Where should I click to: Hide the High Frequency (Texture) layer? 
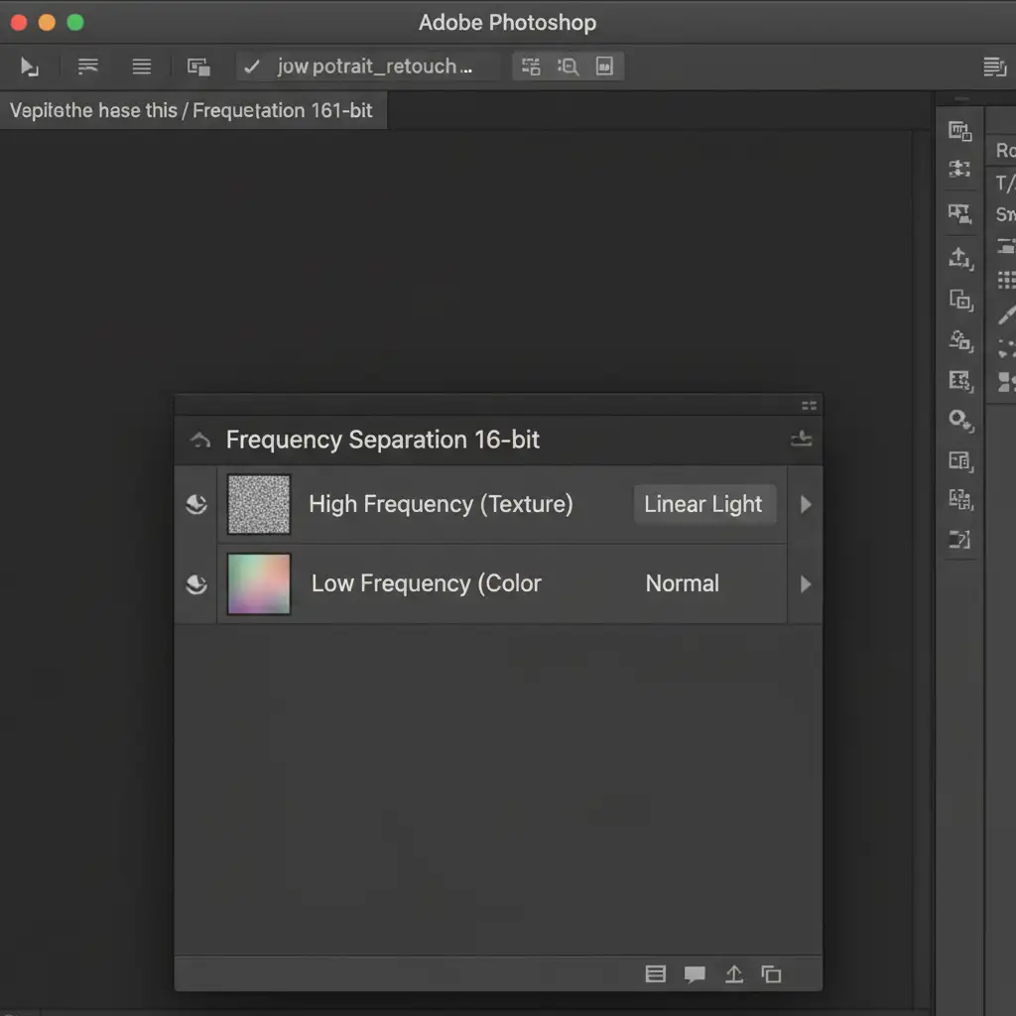coord(196,504)
